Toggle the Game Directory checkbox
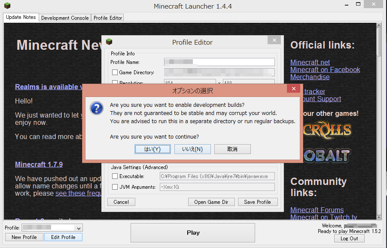This screenshot has width=387, height=248. tap(115, 73)
